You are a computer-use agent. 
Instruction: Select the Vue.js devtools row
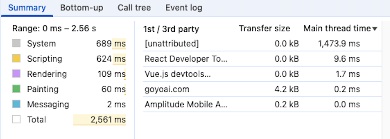(x=262, y=74)
